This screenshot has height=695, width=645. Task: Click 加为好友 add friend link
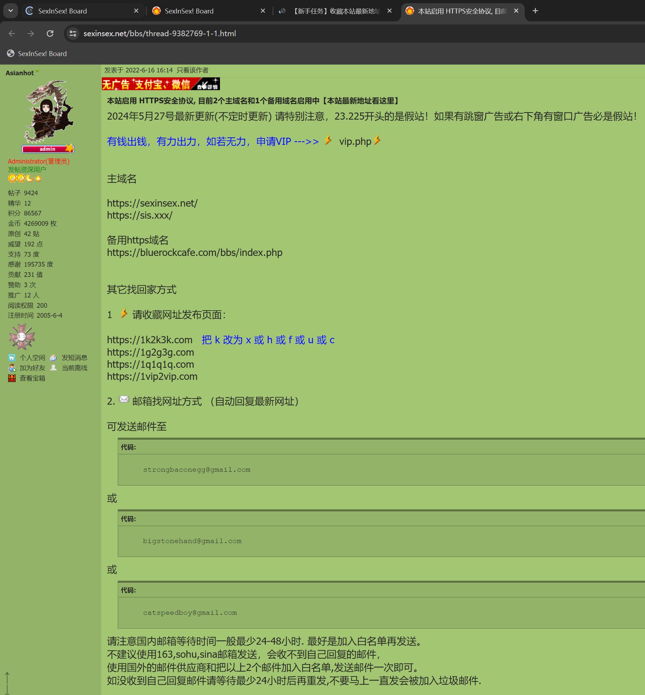click(x=32, y=368)
